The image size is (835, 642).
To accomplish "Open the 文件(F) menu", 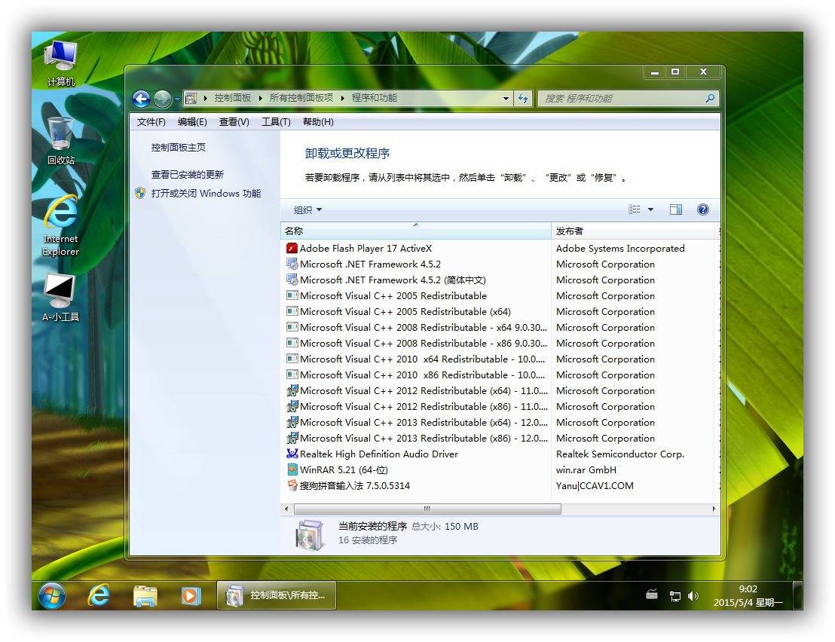I will click(151, 122).
